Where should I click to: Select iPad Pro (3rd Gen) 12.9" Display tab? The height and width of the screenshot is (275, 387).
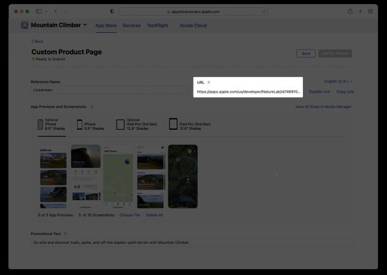coord(137,124)
